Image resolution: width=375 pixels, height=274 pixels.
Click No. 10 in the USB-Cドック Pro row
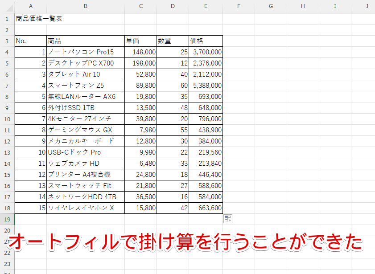[31, 152]
